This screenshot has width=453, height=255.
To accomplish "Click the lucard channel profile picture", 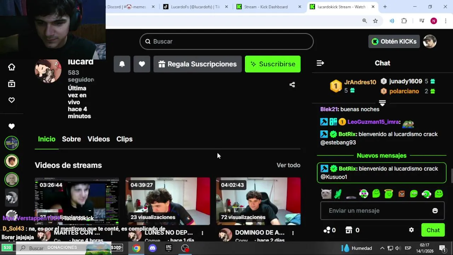I will click(x=48, y=71).
